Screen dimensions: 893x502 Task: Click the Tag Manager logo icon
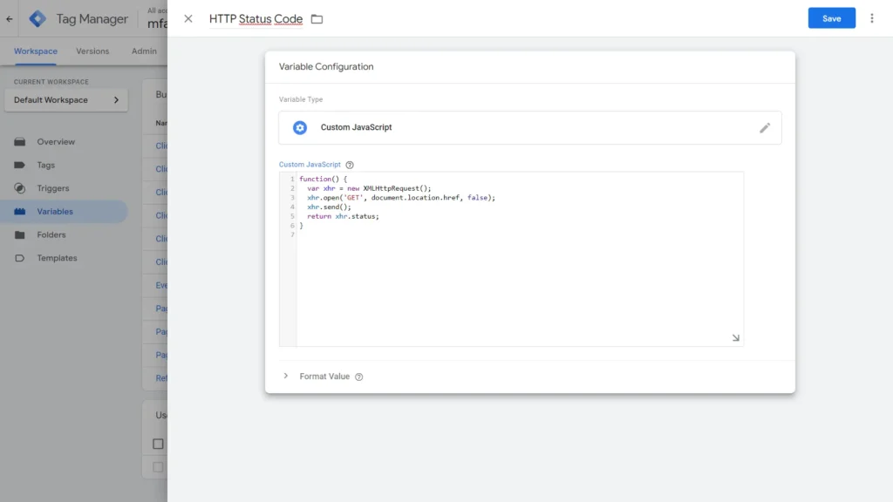coord(37,18)
